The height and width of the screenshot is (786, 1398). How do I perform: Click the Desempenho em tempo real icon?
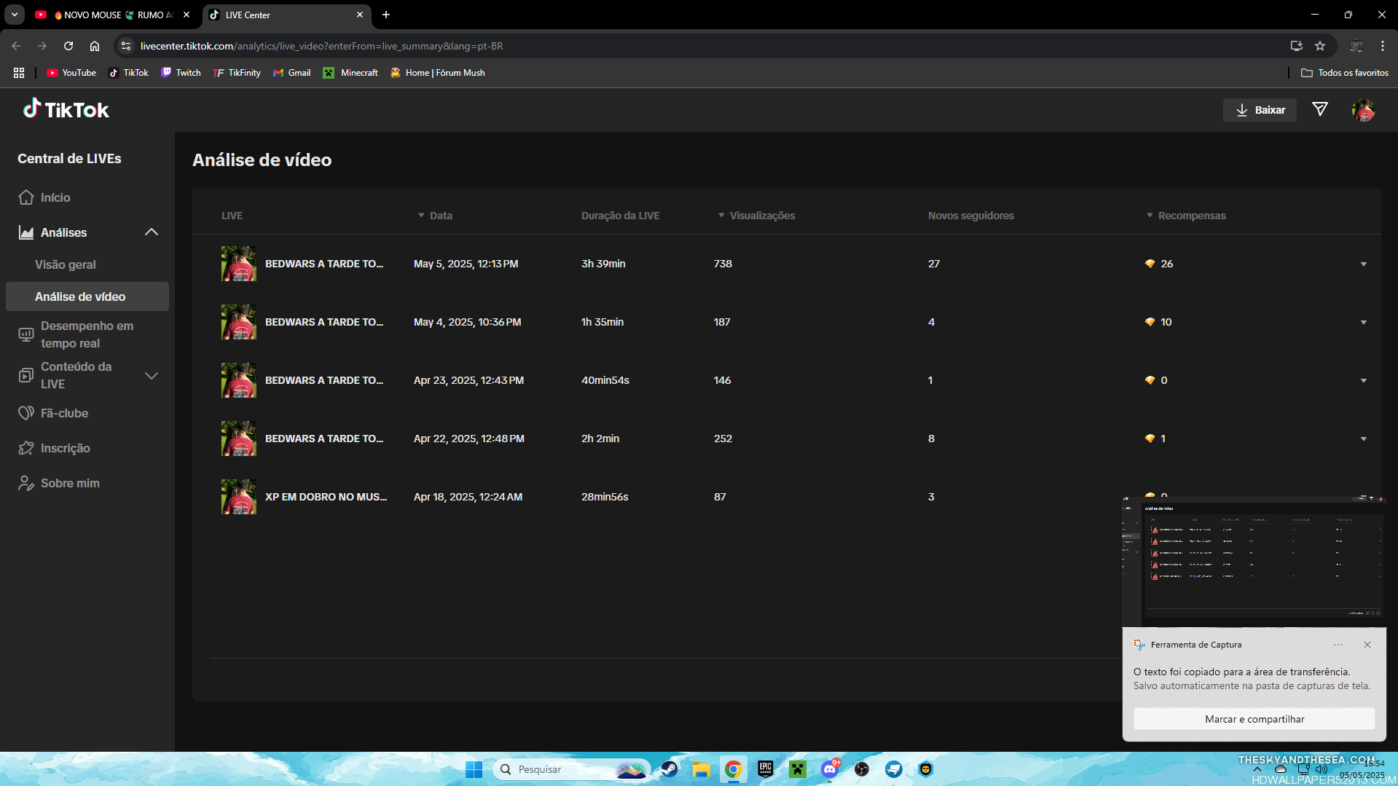click(26, 334)
